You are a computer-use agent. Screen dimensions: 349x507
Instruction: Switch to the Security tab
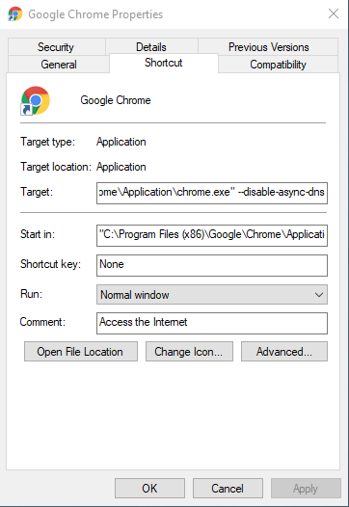(x=56, y=47)
